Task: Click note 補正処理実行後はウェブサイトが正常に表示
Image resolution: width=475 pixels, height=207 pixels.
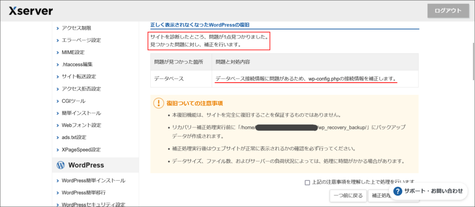Action: click(263, 149)
